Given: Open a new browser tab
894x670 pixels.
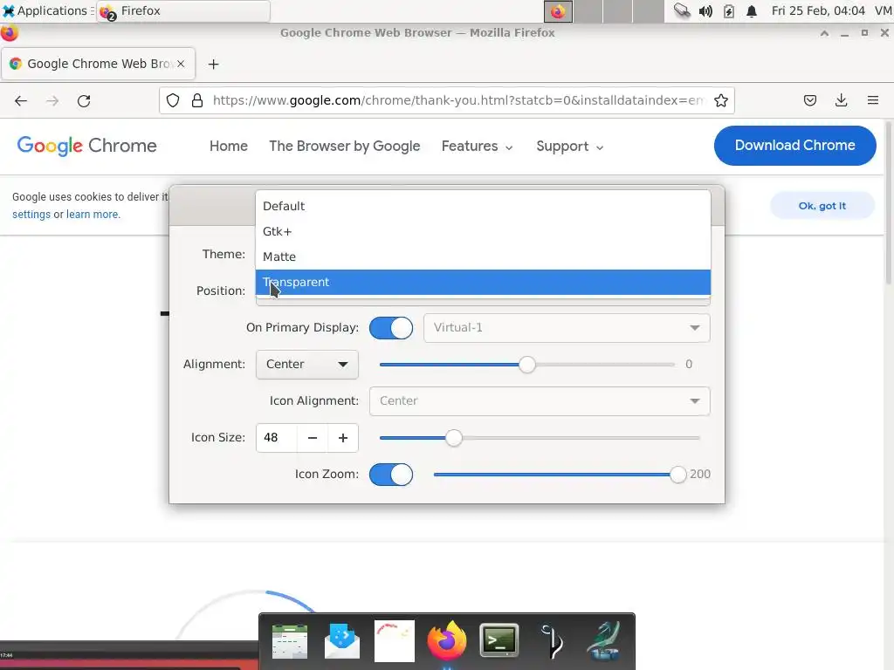Looking at the screenshot, I should [x=213, y=65].
